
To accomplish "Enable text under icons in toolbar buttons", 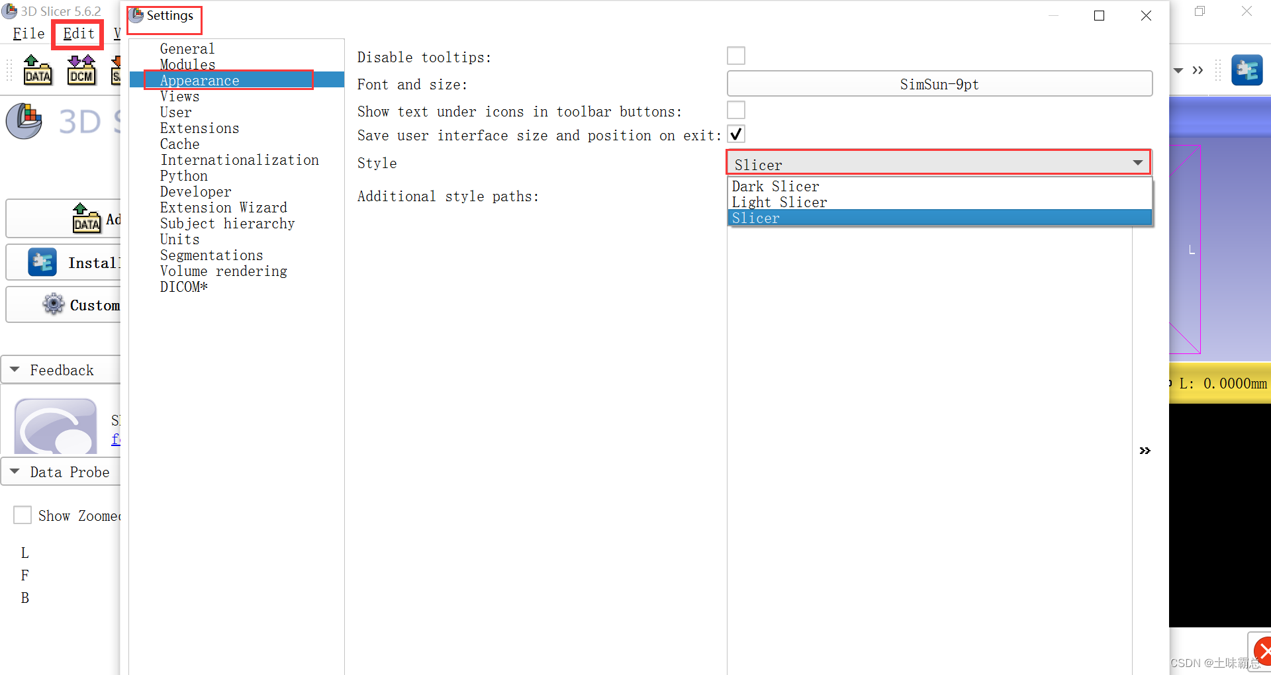I will [736, 111].
